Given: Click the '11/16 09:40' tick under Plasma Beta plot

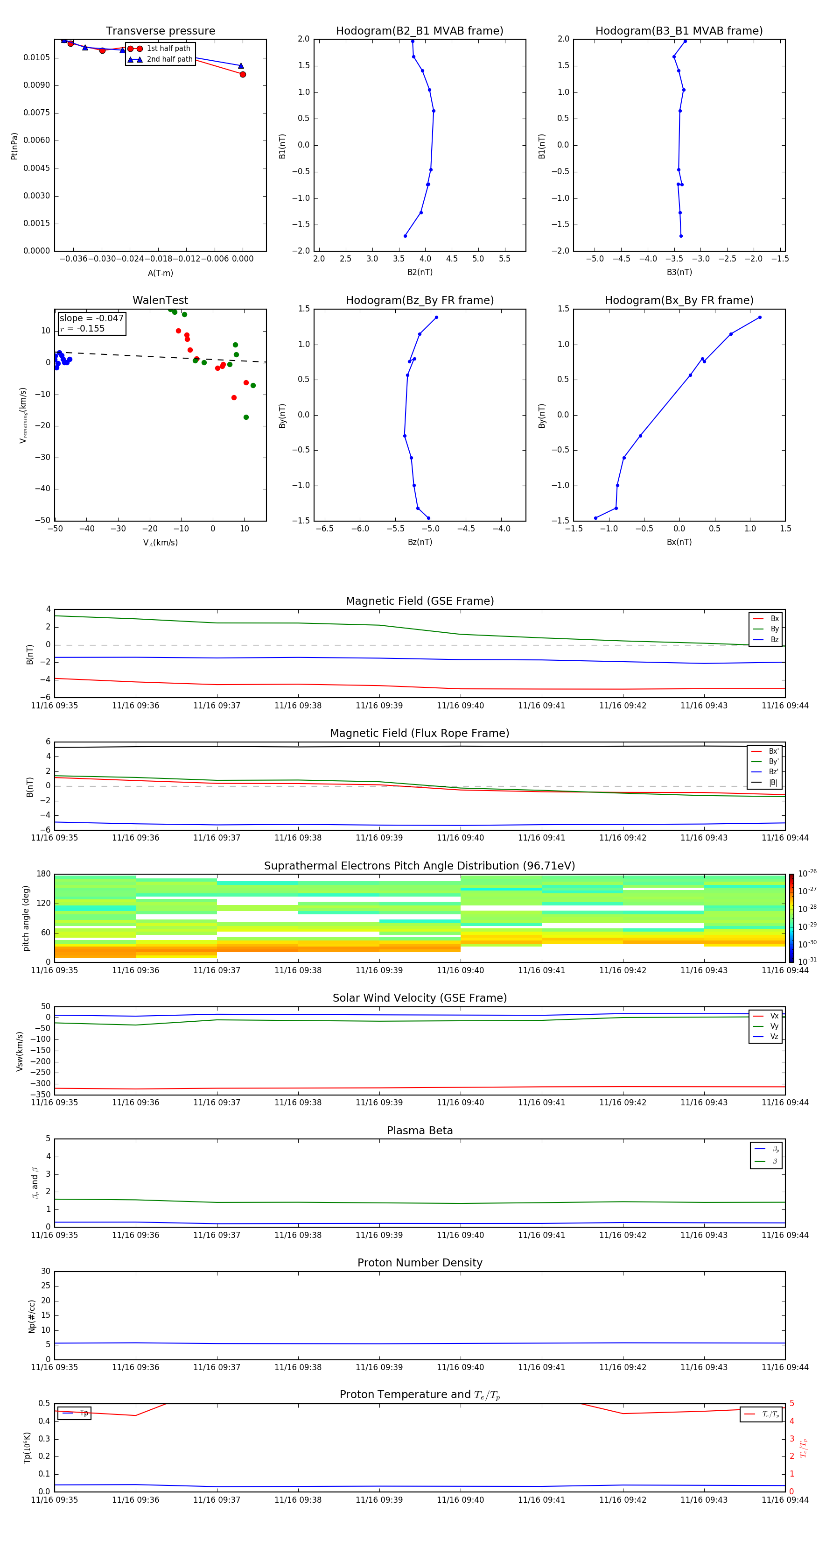Looking at the screenshot, I should click(x=460, y=1235).
